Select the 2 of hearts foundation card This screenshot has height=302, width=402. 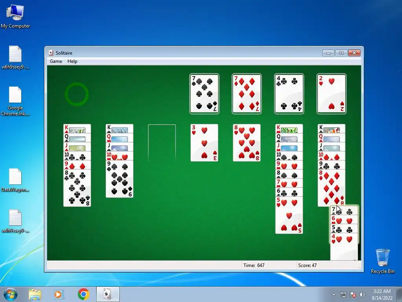click(331, 94)
